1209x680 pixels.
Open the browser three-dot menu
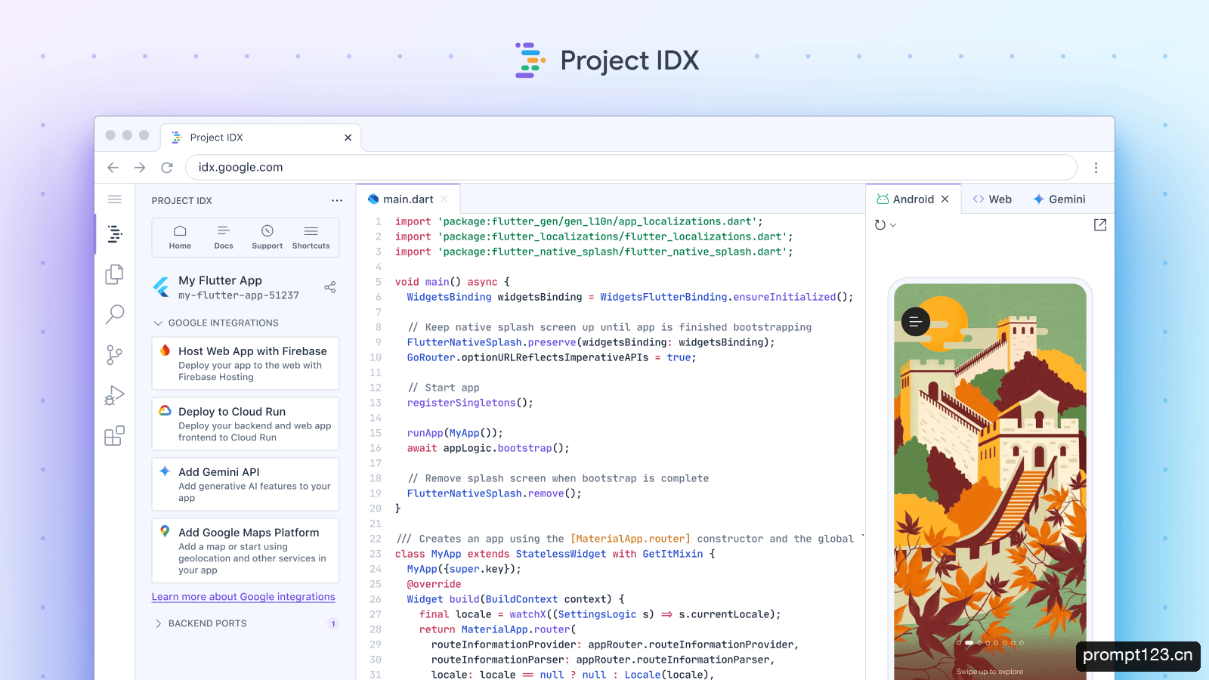[x=1096, y=168]
